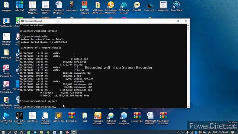The width and height of the screenshot is (238, 134).
Task: Open the skyppppp desktop icon
Action: (x=6, y=6)
